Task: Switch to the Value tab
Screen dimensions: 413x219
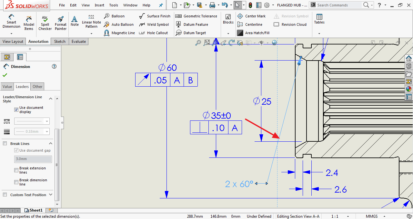Action: [7, 87]
